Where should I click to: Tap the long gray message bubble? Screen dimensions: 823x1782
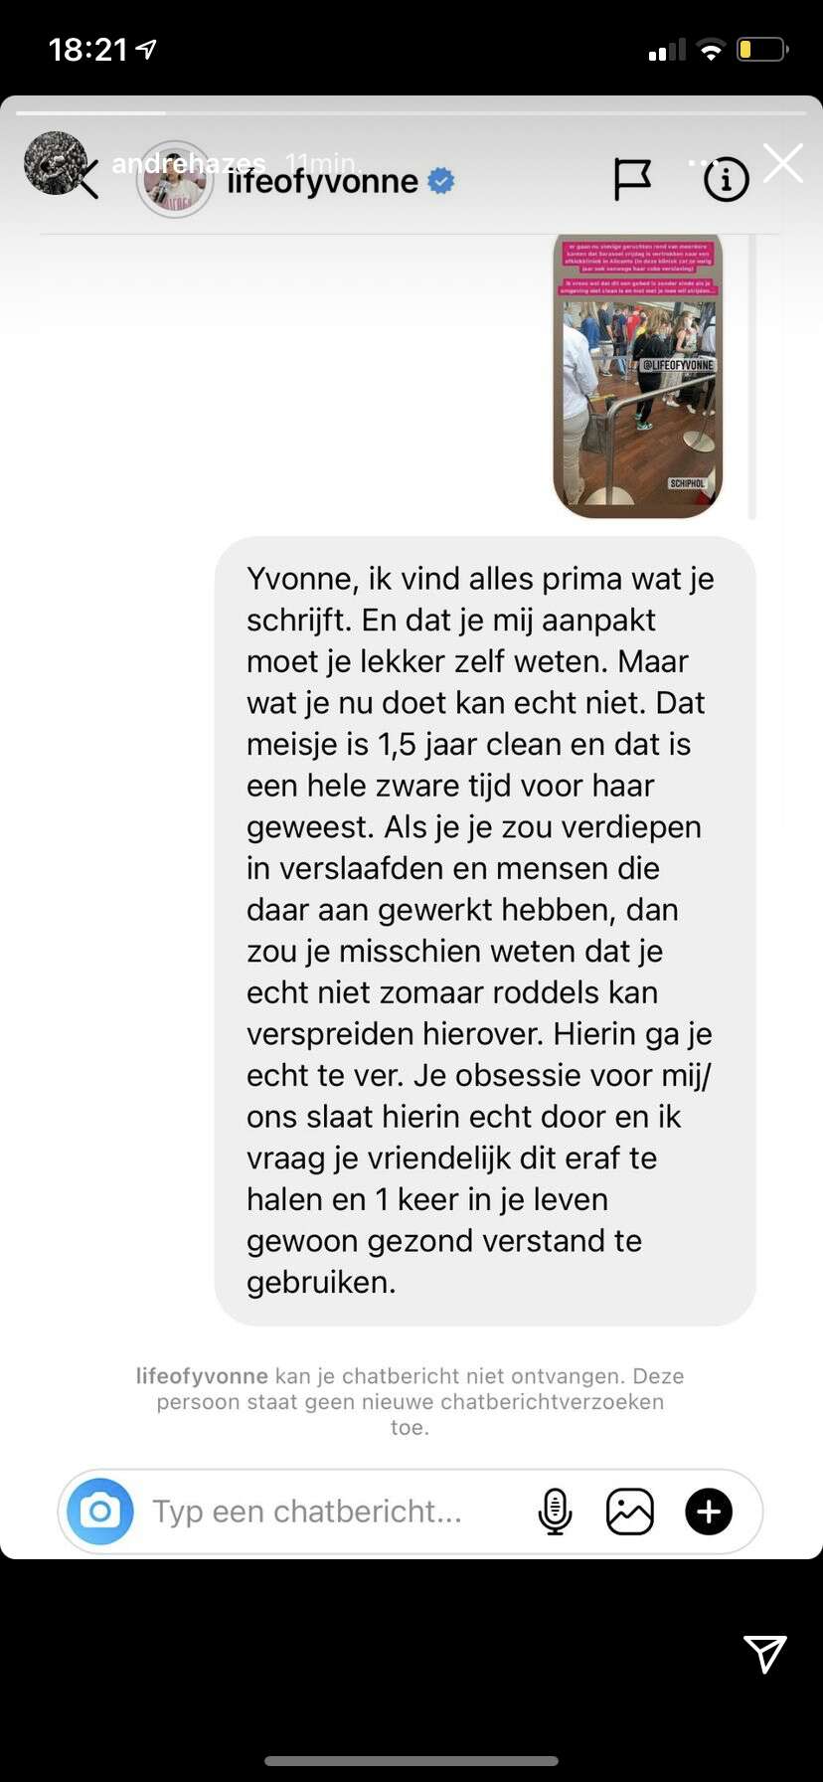[x=485, y=931]
